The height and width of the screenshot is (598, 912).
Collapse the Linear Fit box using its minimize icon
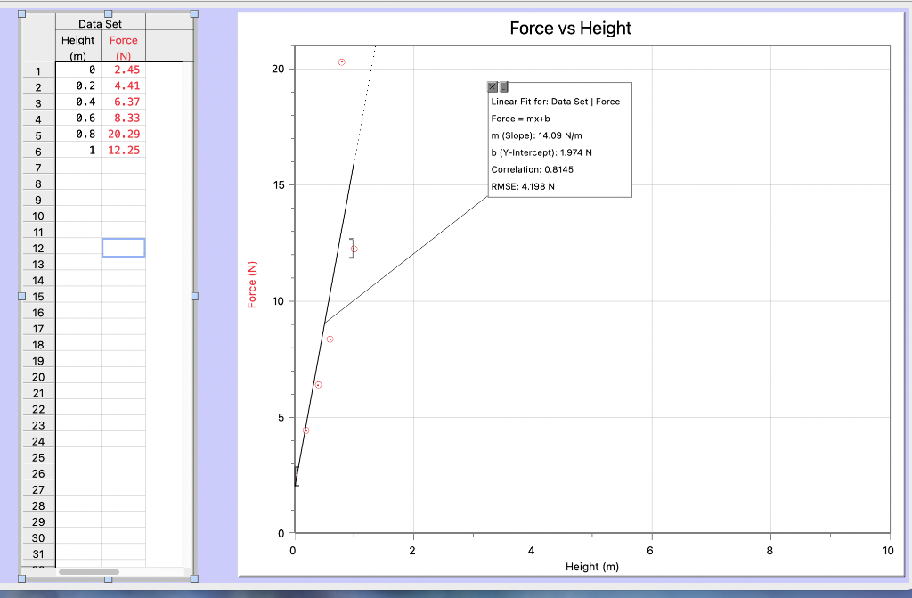[503, 86]
